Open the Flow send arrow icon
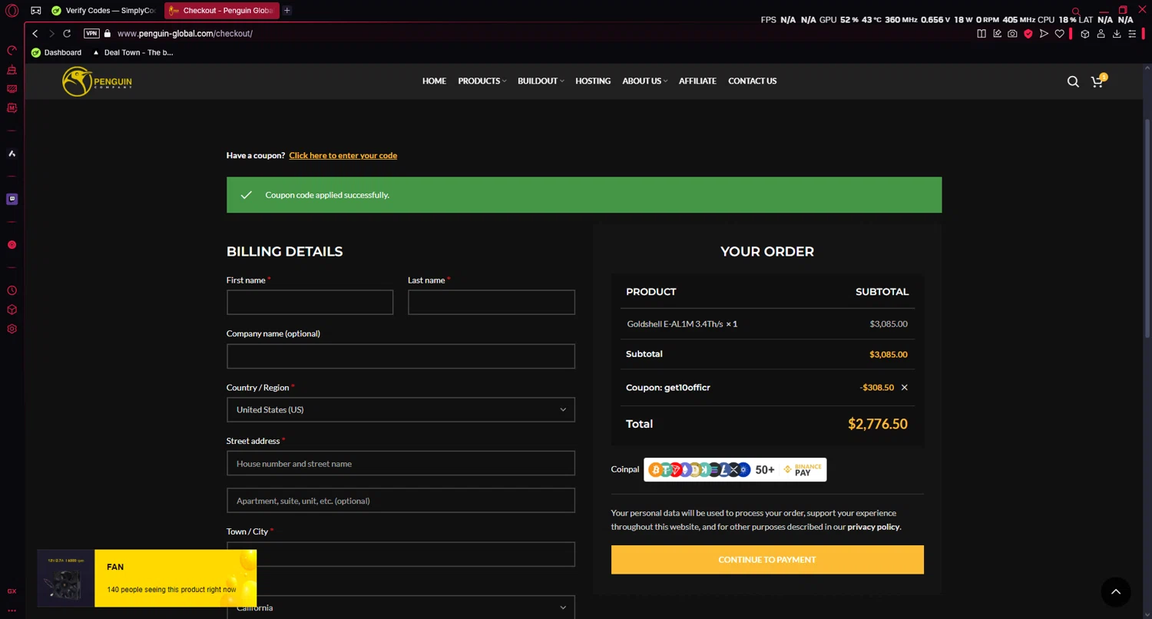This screenshot has height=619, width=1152. pyautogui.click(x=1044, y=34)
